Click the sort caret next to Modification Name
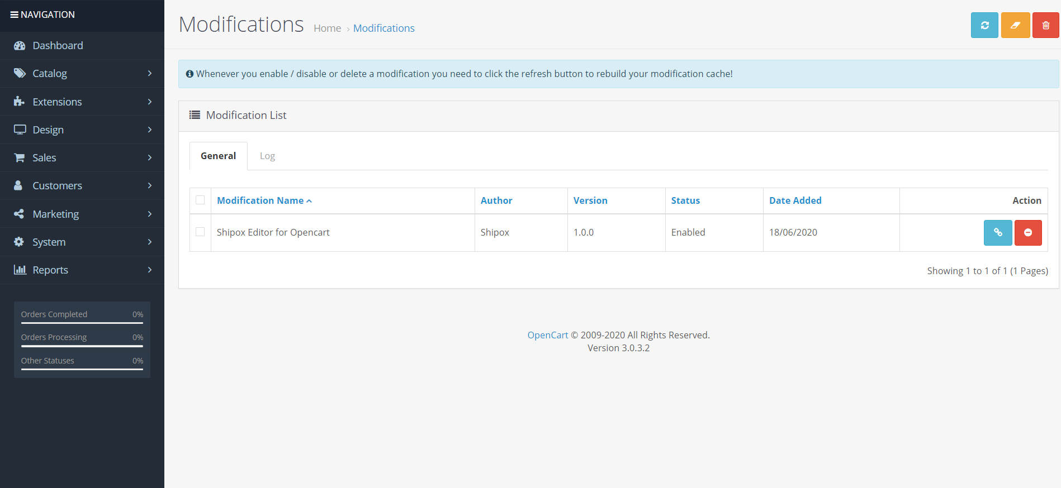This screenshot has height=488, width=1061. (309, 201)
